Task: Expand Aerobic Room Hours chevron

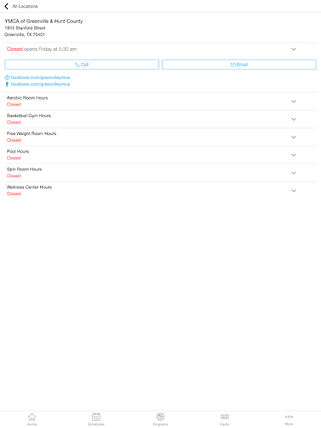Action: pos(294,101)
